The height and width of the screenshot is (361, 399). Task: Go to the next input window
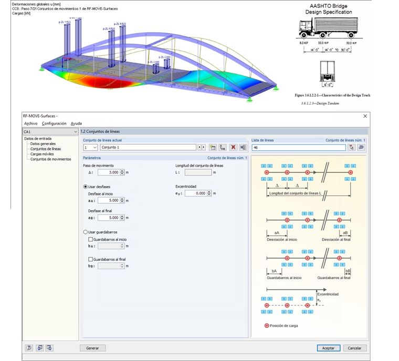point(49,348)
